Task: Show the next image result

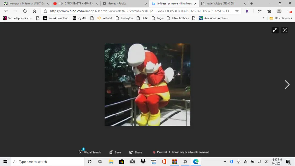Action: pos(287,85)
